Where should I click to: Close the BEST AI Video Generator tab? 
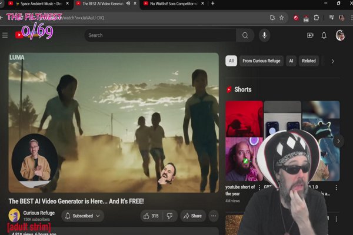pos(135,4)
